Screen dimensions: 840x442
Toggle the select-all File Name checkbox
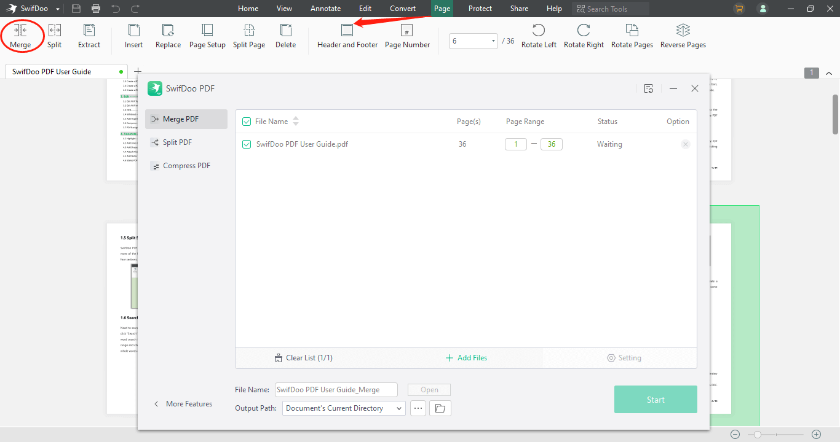click(247, 122)
